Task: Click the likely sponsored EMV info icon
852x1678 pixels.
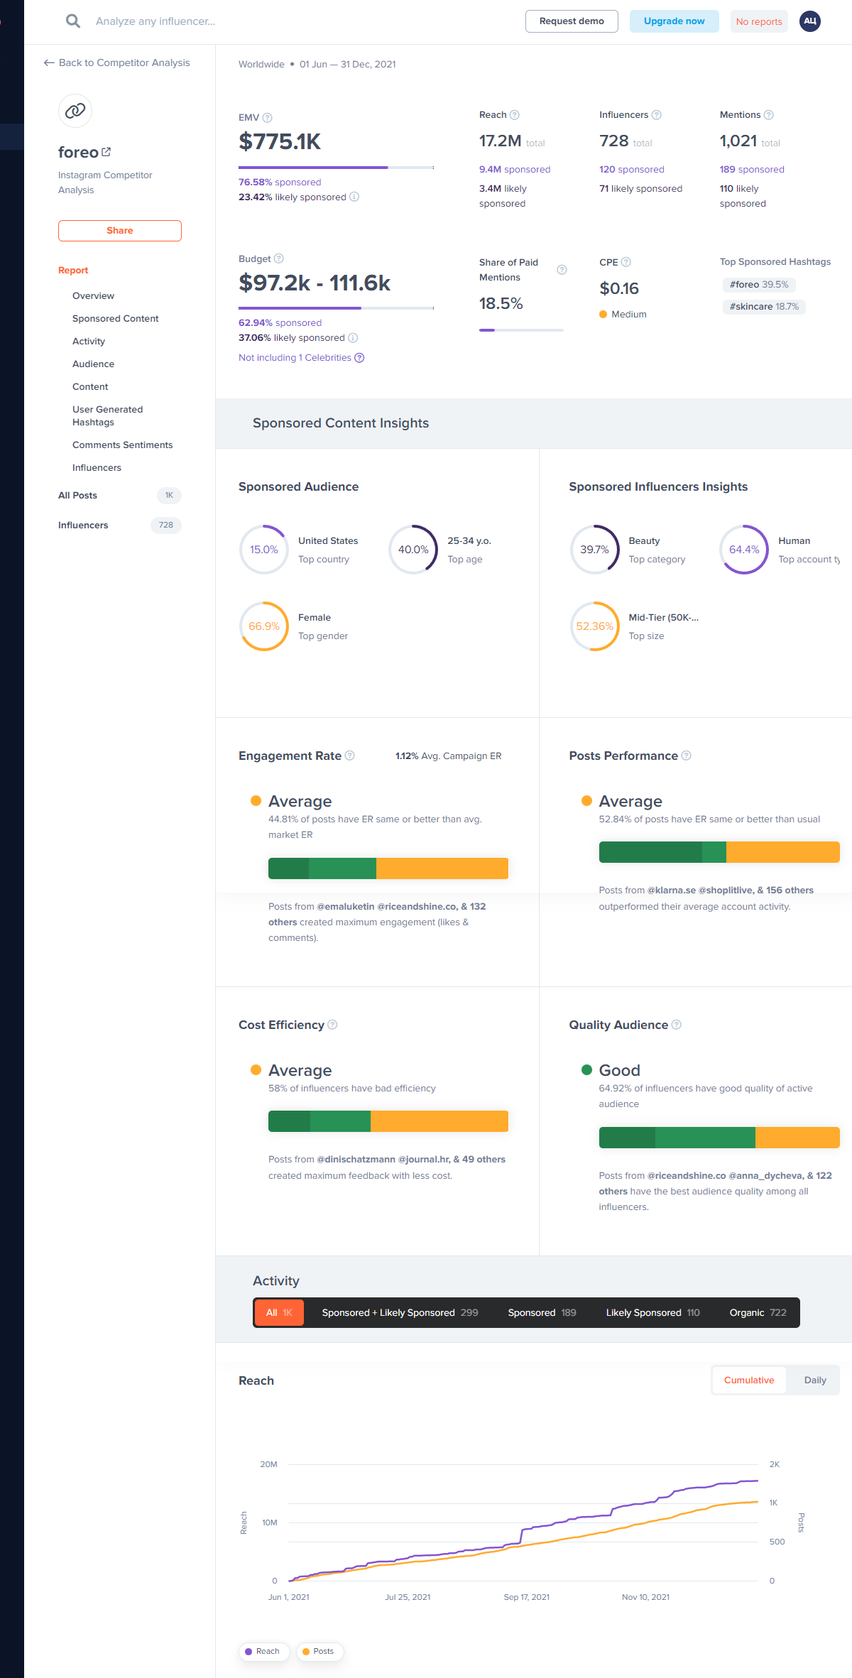Action: (x=354, y=197)
